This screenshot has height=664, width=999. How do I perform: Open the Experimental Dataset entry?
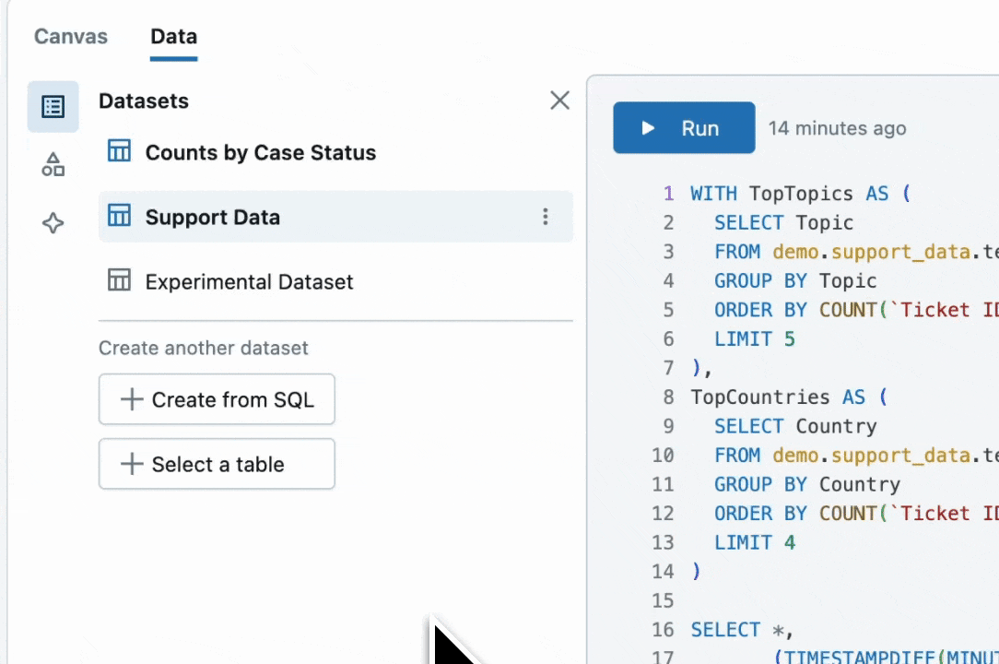pyautogui.click(x=249, y=282)
